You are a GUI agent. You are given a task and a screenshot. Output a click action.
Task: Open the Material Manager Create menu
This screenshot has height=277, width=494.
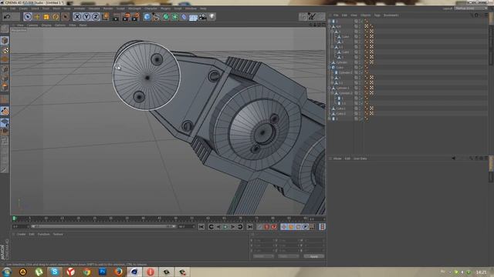pos(21,234)
